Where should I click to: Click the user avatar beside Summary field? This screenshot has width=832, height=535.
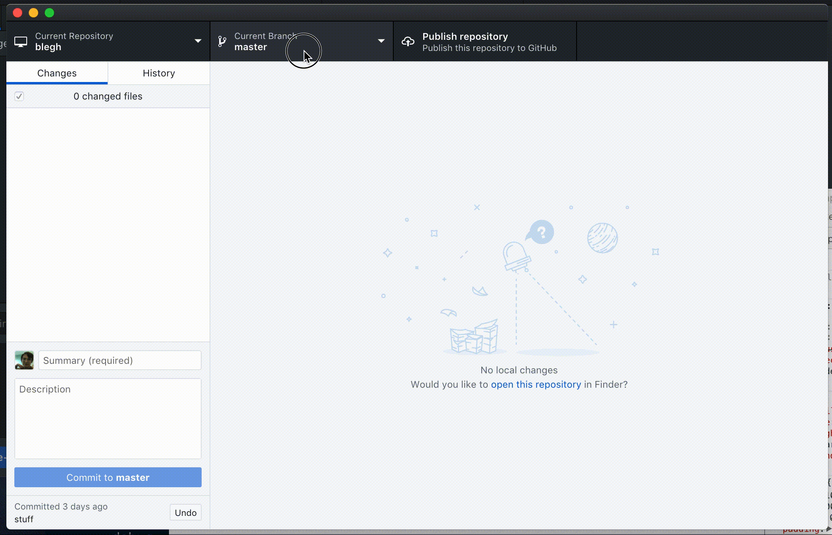click(x=24, y=360)
